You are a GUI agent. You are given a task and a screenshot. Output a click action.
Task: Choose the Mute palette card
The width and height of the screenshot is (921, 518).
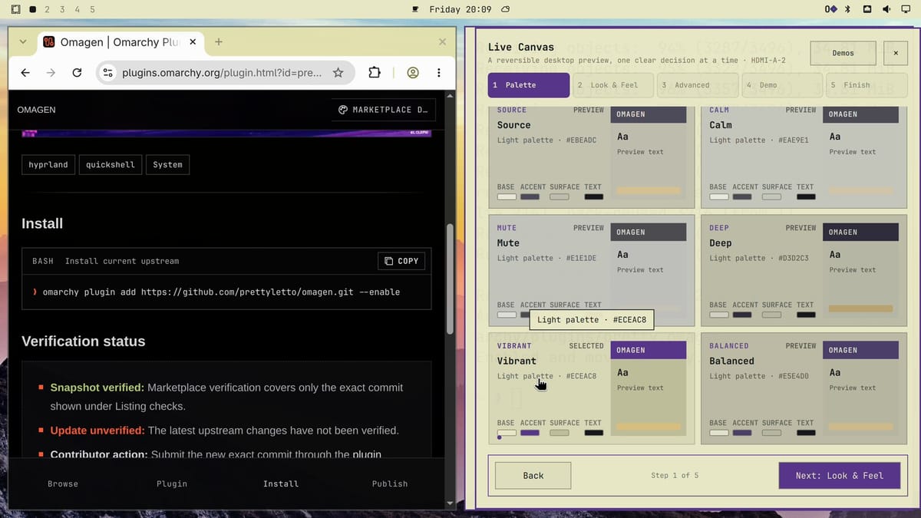tap(592, 270)
